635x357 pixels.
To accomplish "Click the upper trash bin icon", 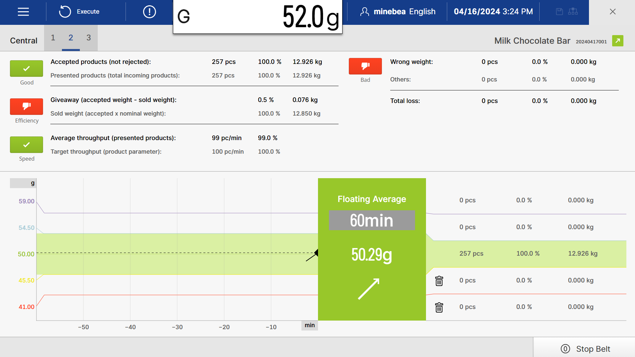I will (439, 281).
